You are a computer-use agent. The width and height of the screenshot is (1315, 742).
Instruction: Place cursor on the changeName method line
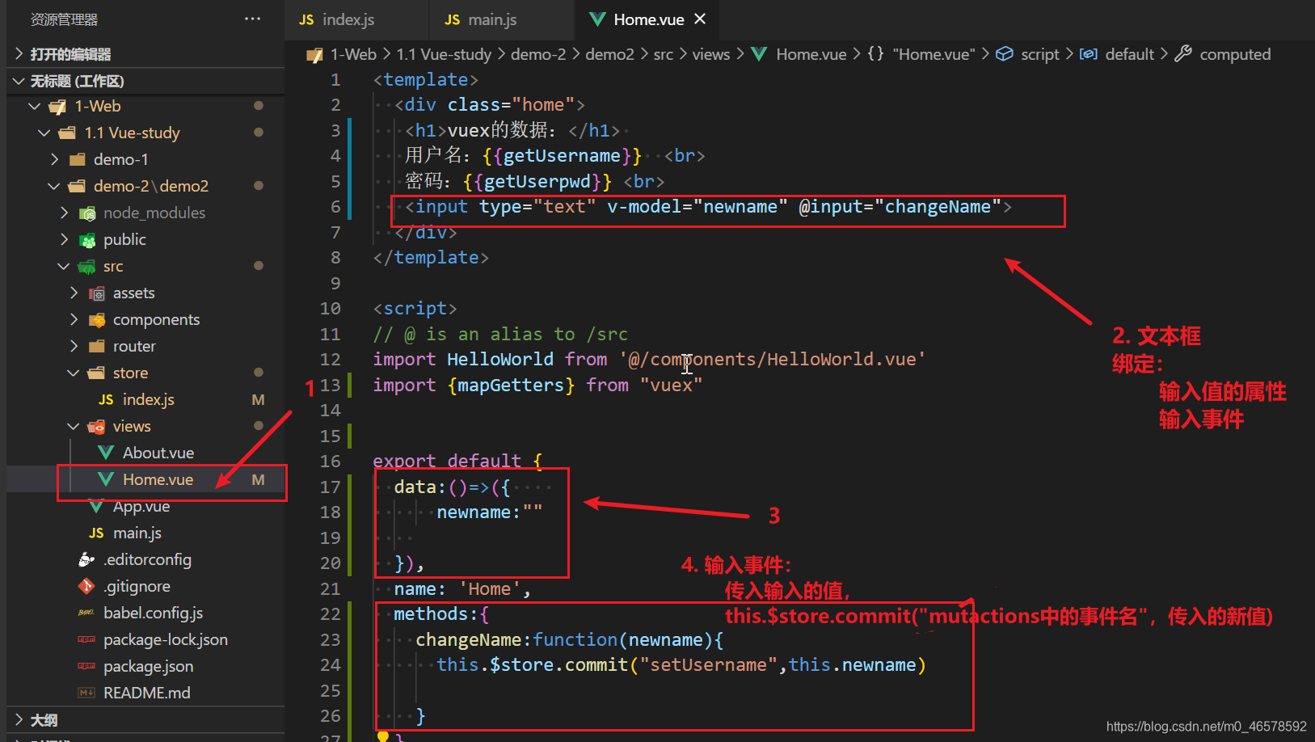(569, 639)
